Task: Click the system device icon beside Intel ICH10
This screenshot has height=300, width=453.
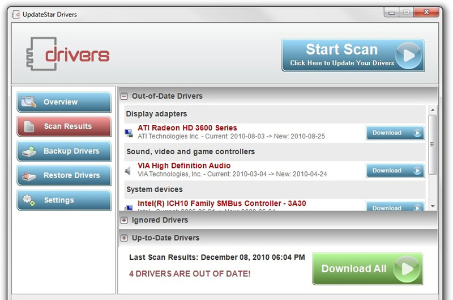Action: [129, 208]
